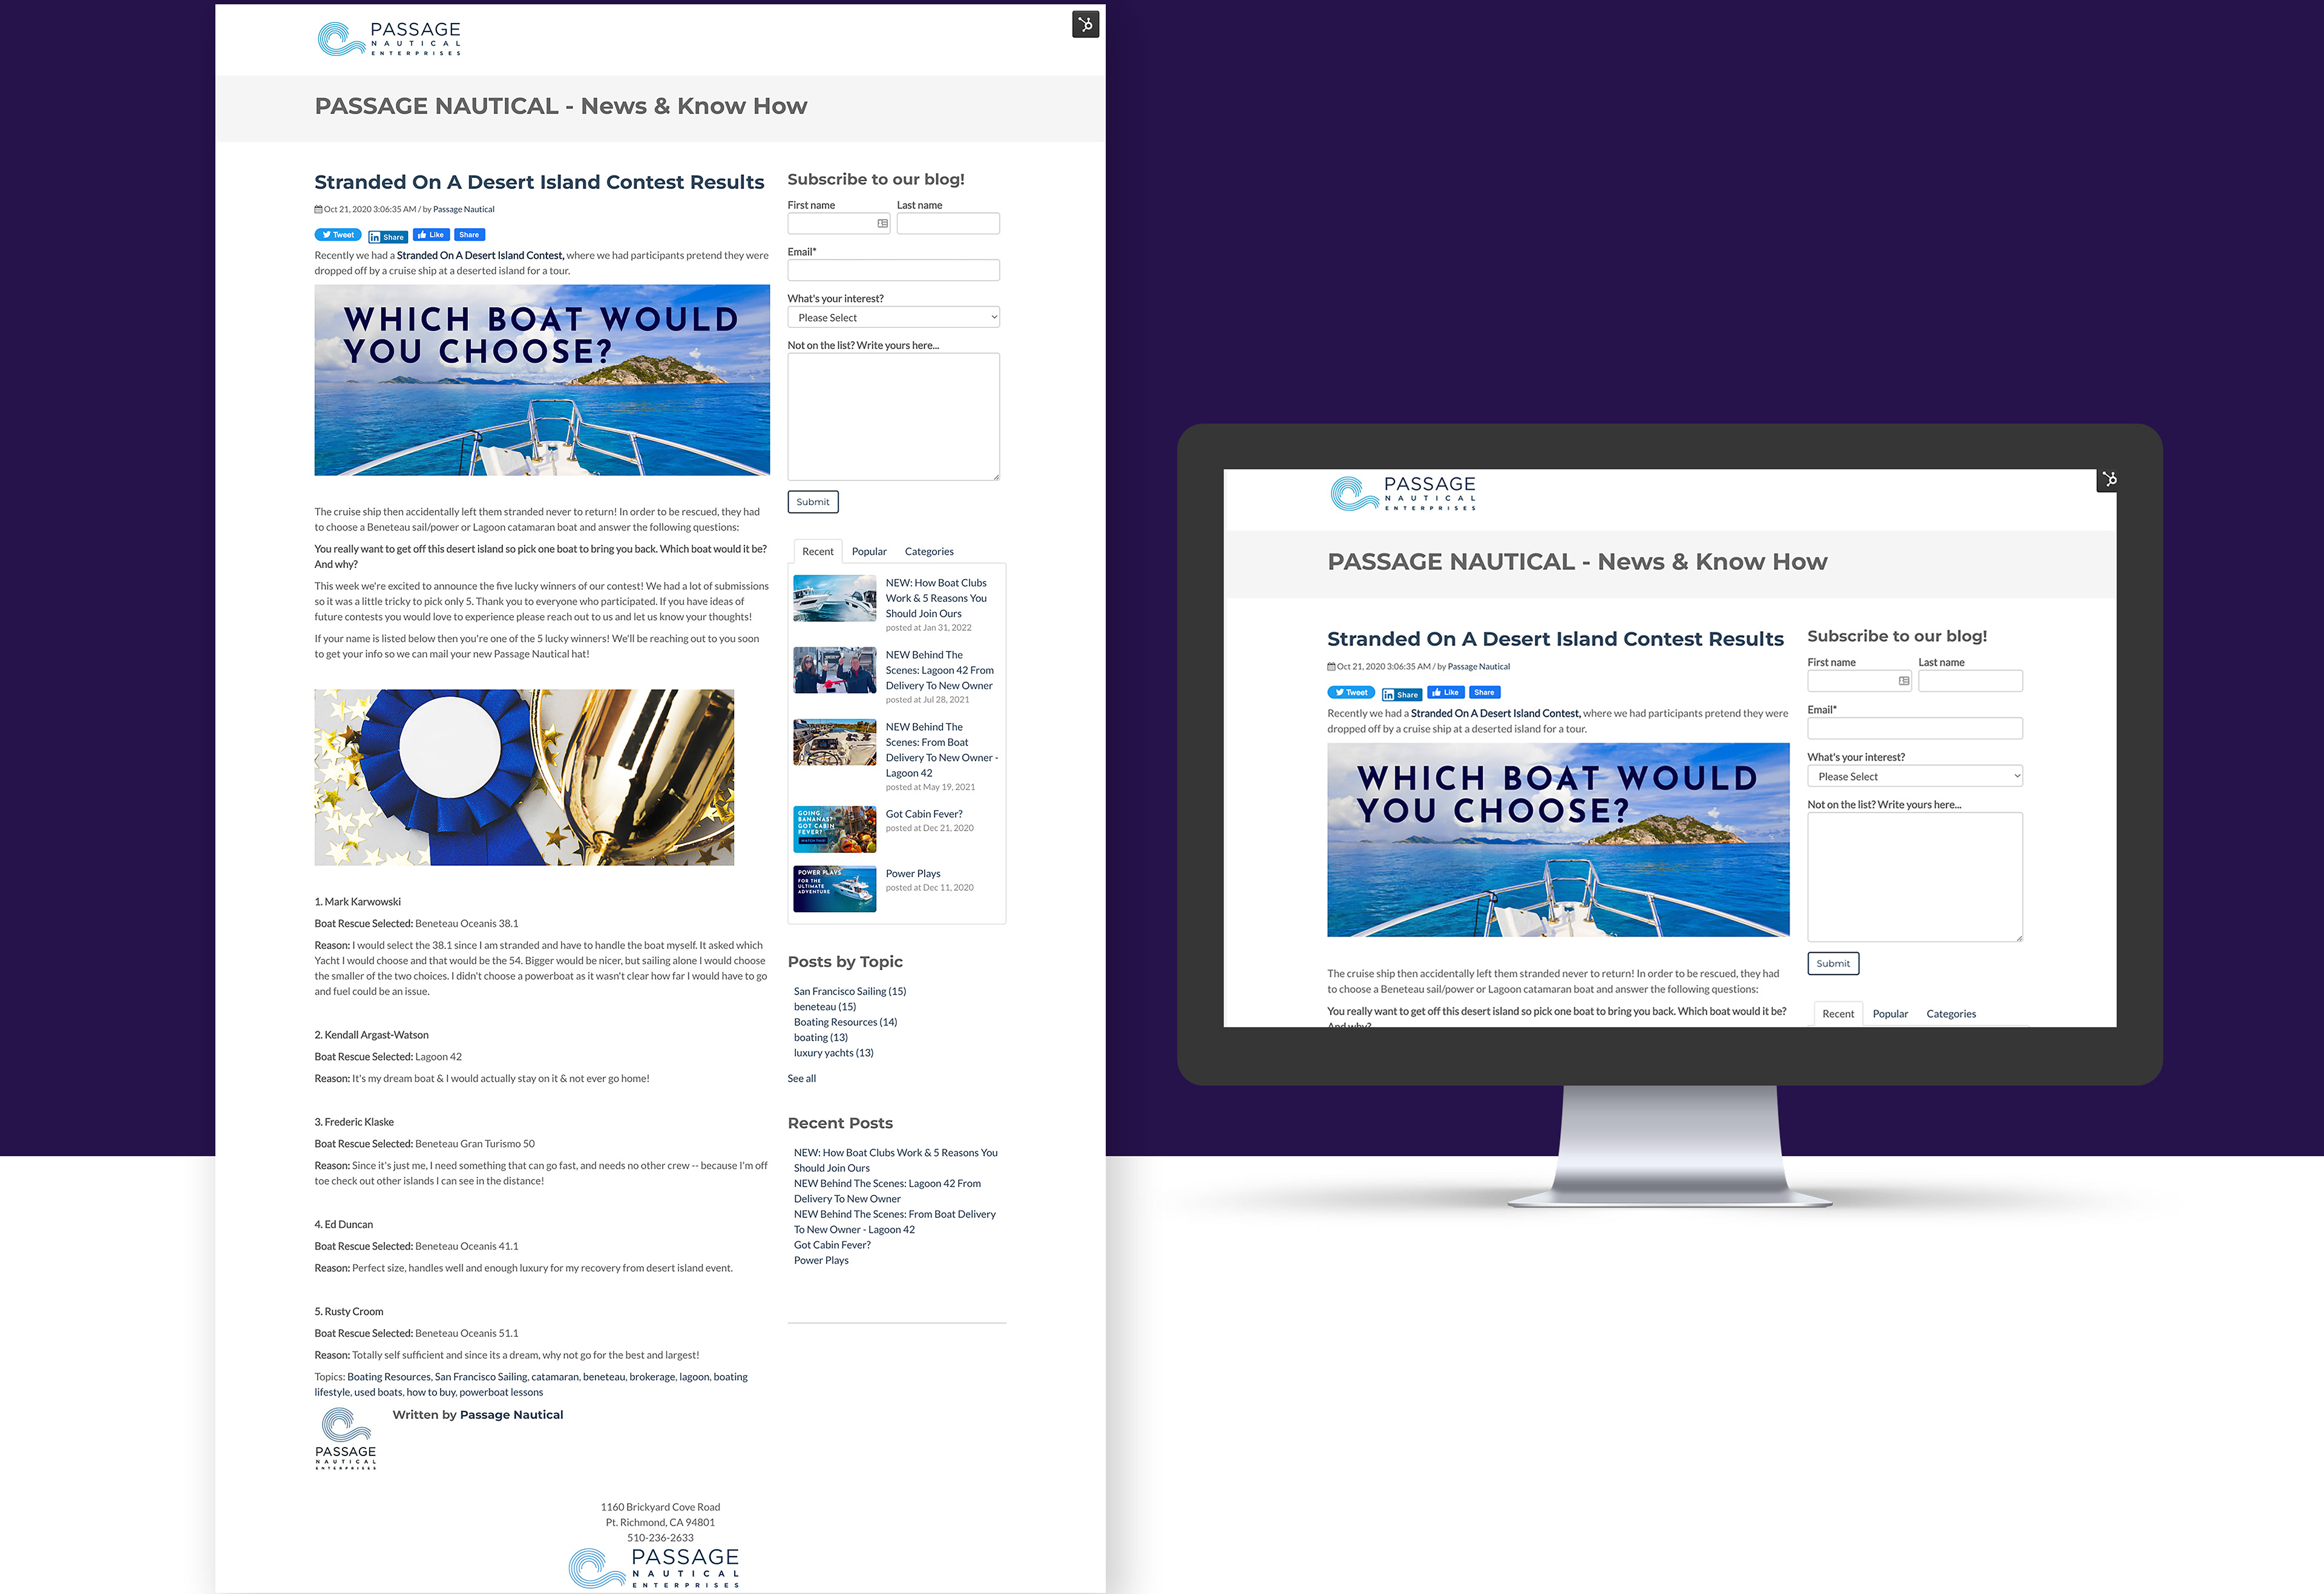The width and height of the screenshot is (2324, 1594).
Task: Open the Boating Resources (14) topic
Action: pyautogui.click(x=845, y=1022)
